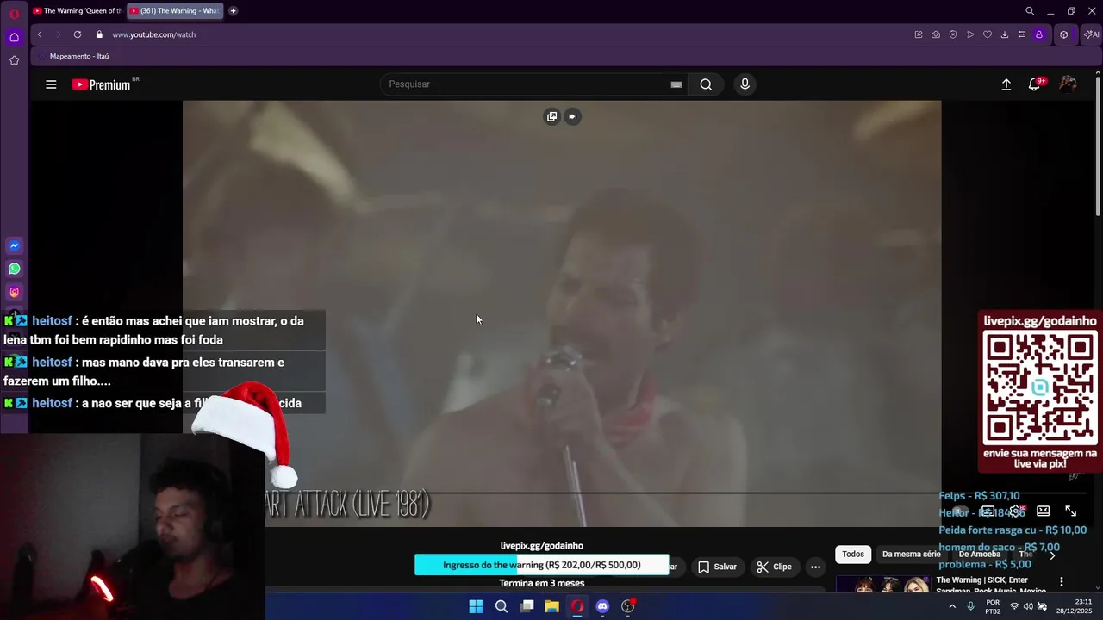
Task: Open the browser tab search magnifier
Action: point(1030,11)
